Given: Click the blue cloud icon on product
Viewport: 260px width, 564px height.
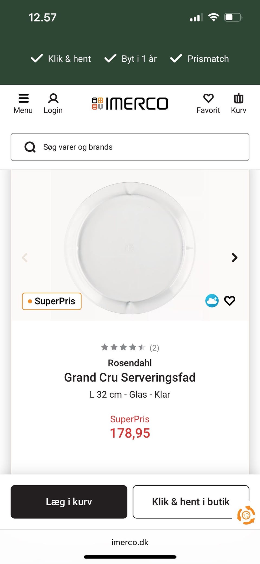Looking at the screenshot, I should click(212, 301).
